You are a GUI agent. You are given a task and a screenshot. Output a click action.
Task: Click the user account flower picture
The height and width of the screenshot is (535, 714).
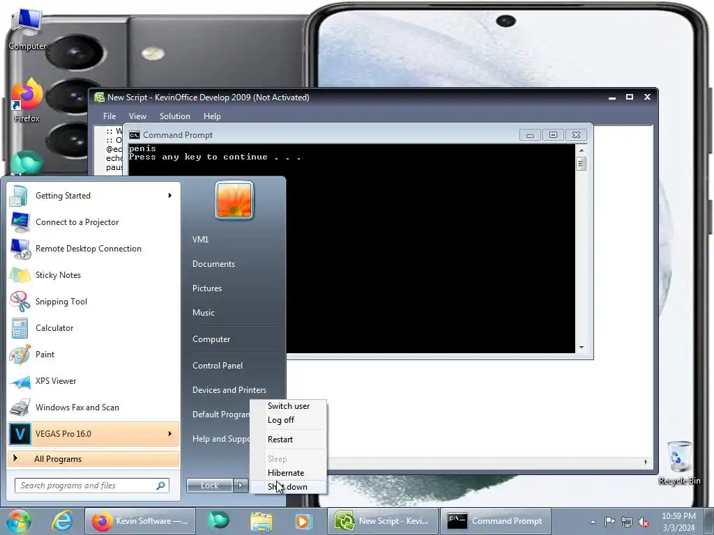click(x=234, y=200)
